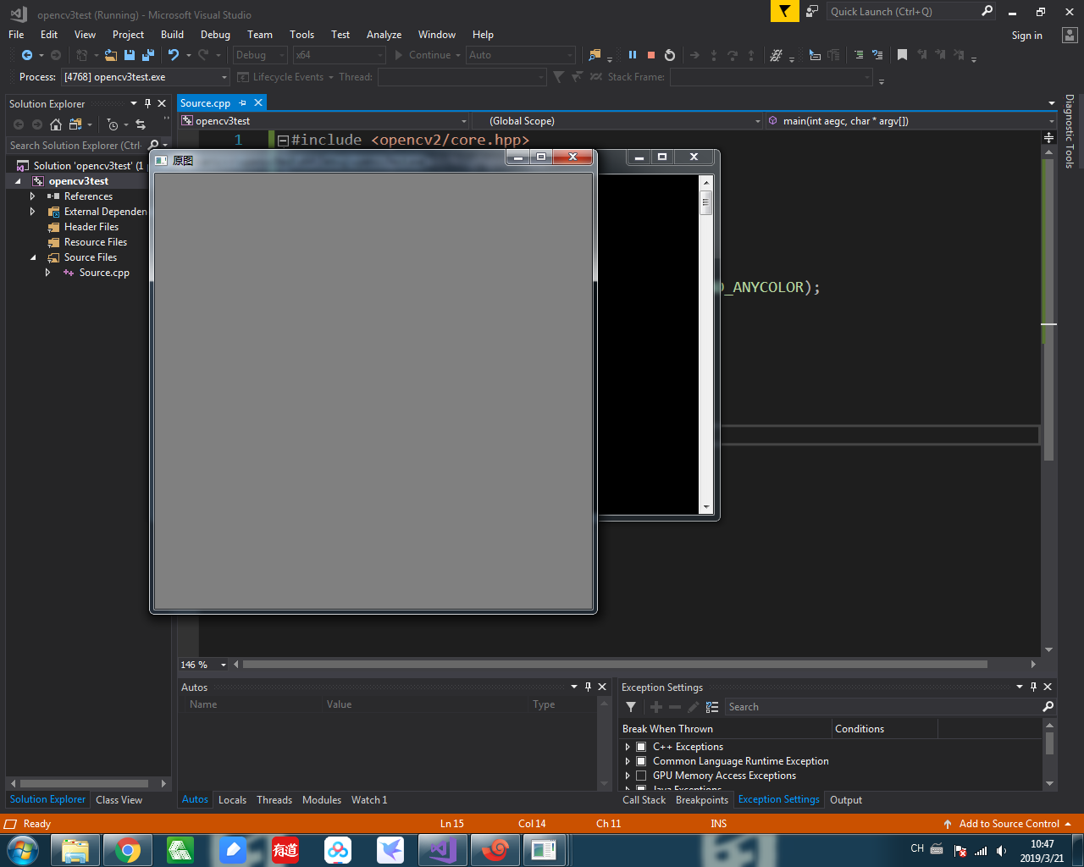This screenshot has height=867, width=1084.
Task: Open the Process dropdown showing opencv3test.exe
Action: click(x=224, y=77)
